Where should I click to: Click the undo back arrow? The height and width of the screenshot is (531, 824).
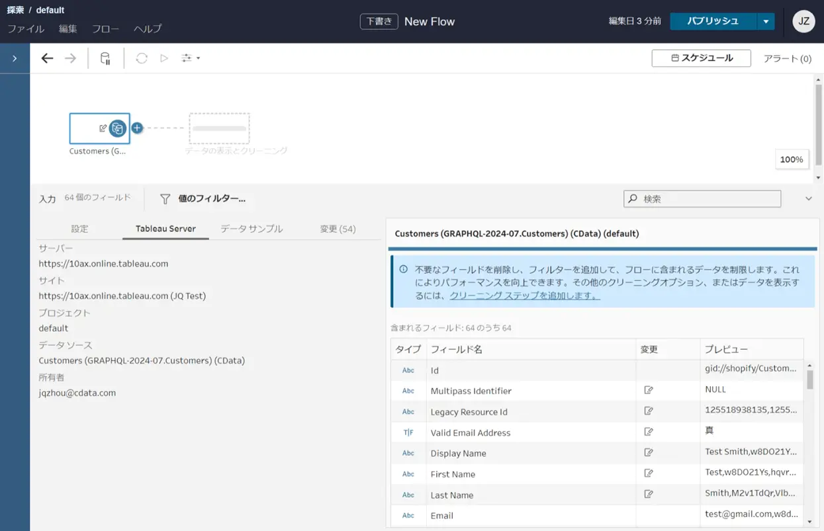coord(47,58)
